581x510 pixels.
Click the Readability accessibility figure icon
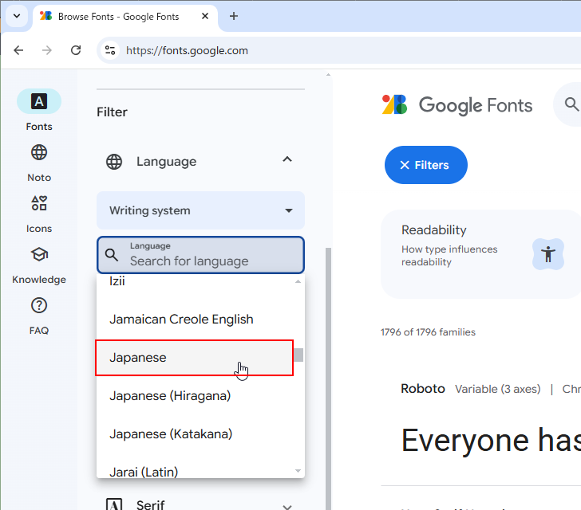(547, 255)
